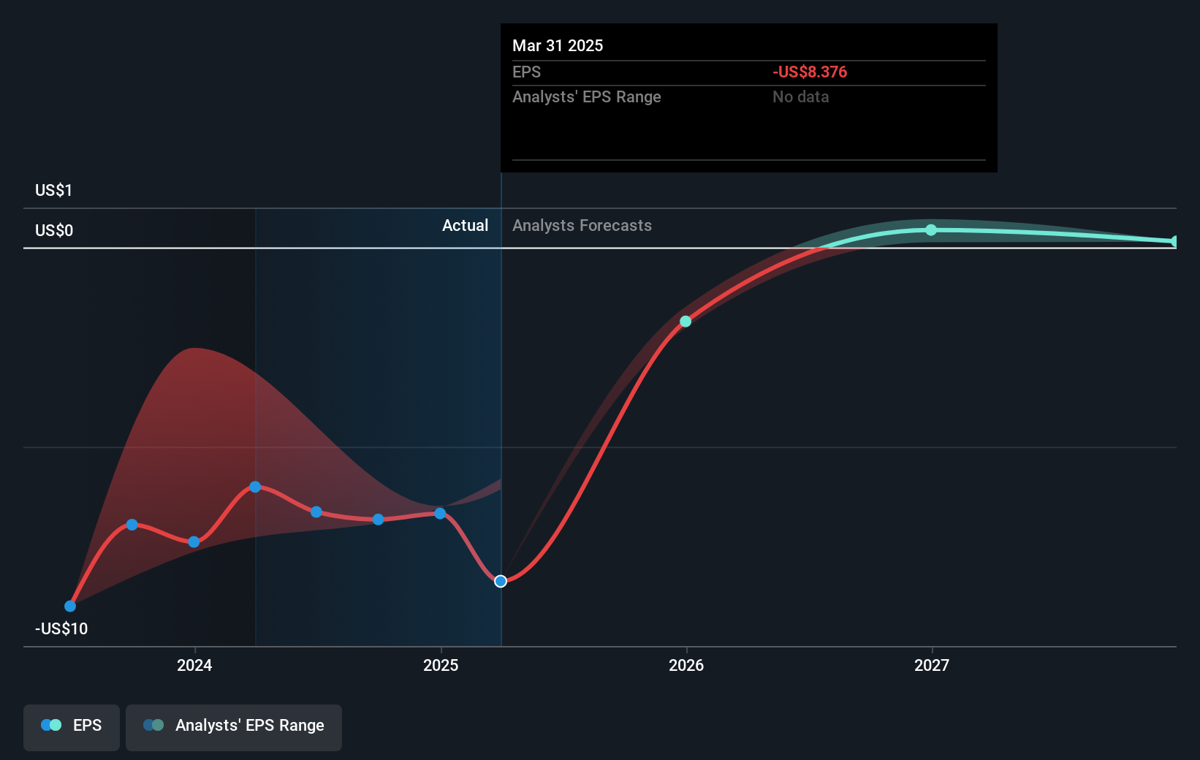Click the EPS data point at start of 2025
Image resolution: width=1200 pixels, height=760 pixels.
(440, 514)
